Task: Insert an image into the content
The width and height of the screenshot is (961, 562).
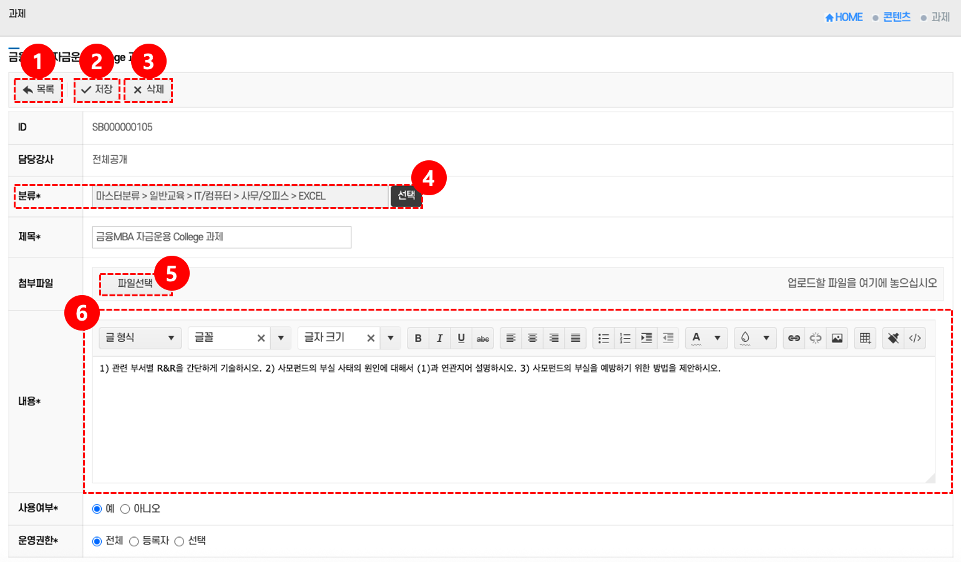Action: [837, 338]
